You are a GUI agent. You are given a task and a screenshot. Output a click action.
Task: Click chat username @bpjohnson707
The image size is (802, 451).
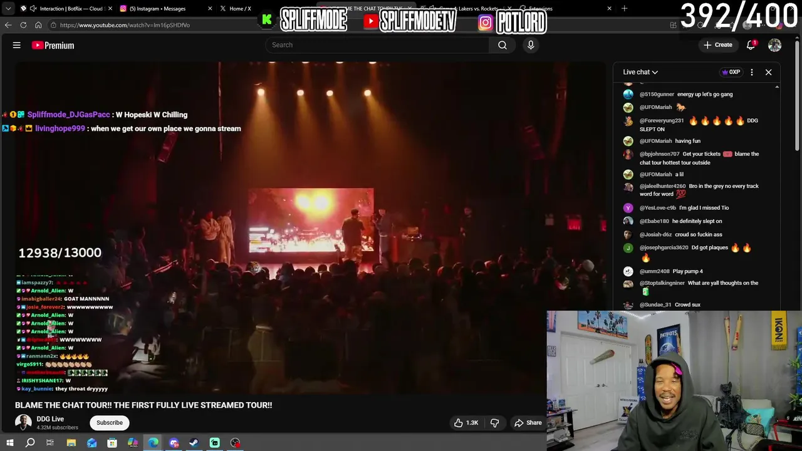point(659,153)
